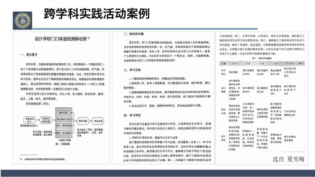
Task: Click the 三、学习目标 section heading
Action: [x=132, y=70]
